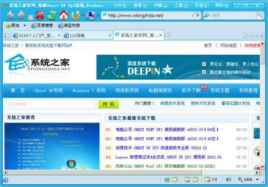This screenshot has width=268, height=187.
Task: Click vertical scrollbar down arrow
Action: [x=262, y=166]
